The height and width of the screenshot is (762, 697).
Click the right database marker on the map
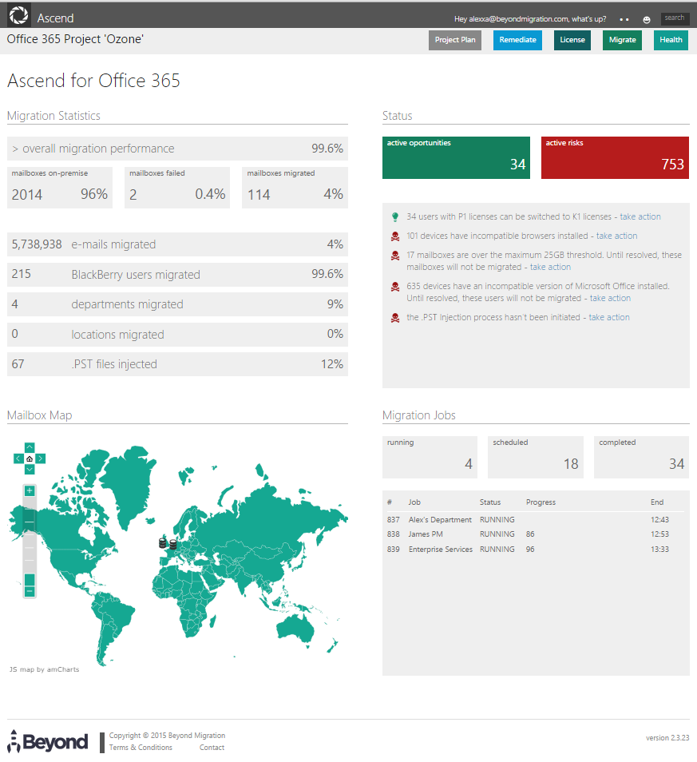(173, 544)
